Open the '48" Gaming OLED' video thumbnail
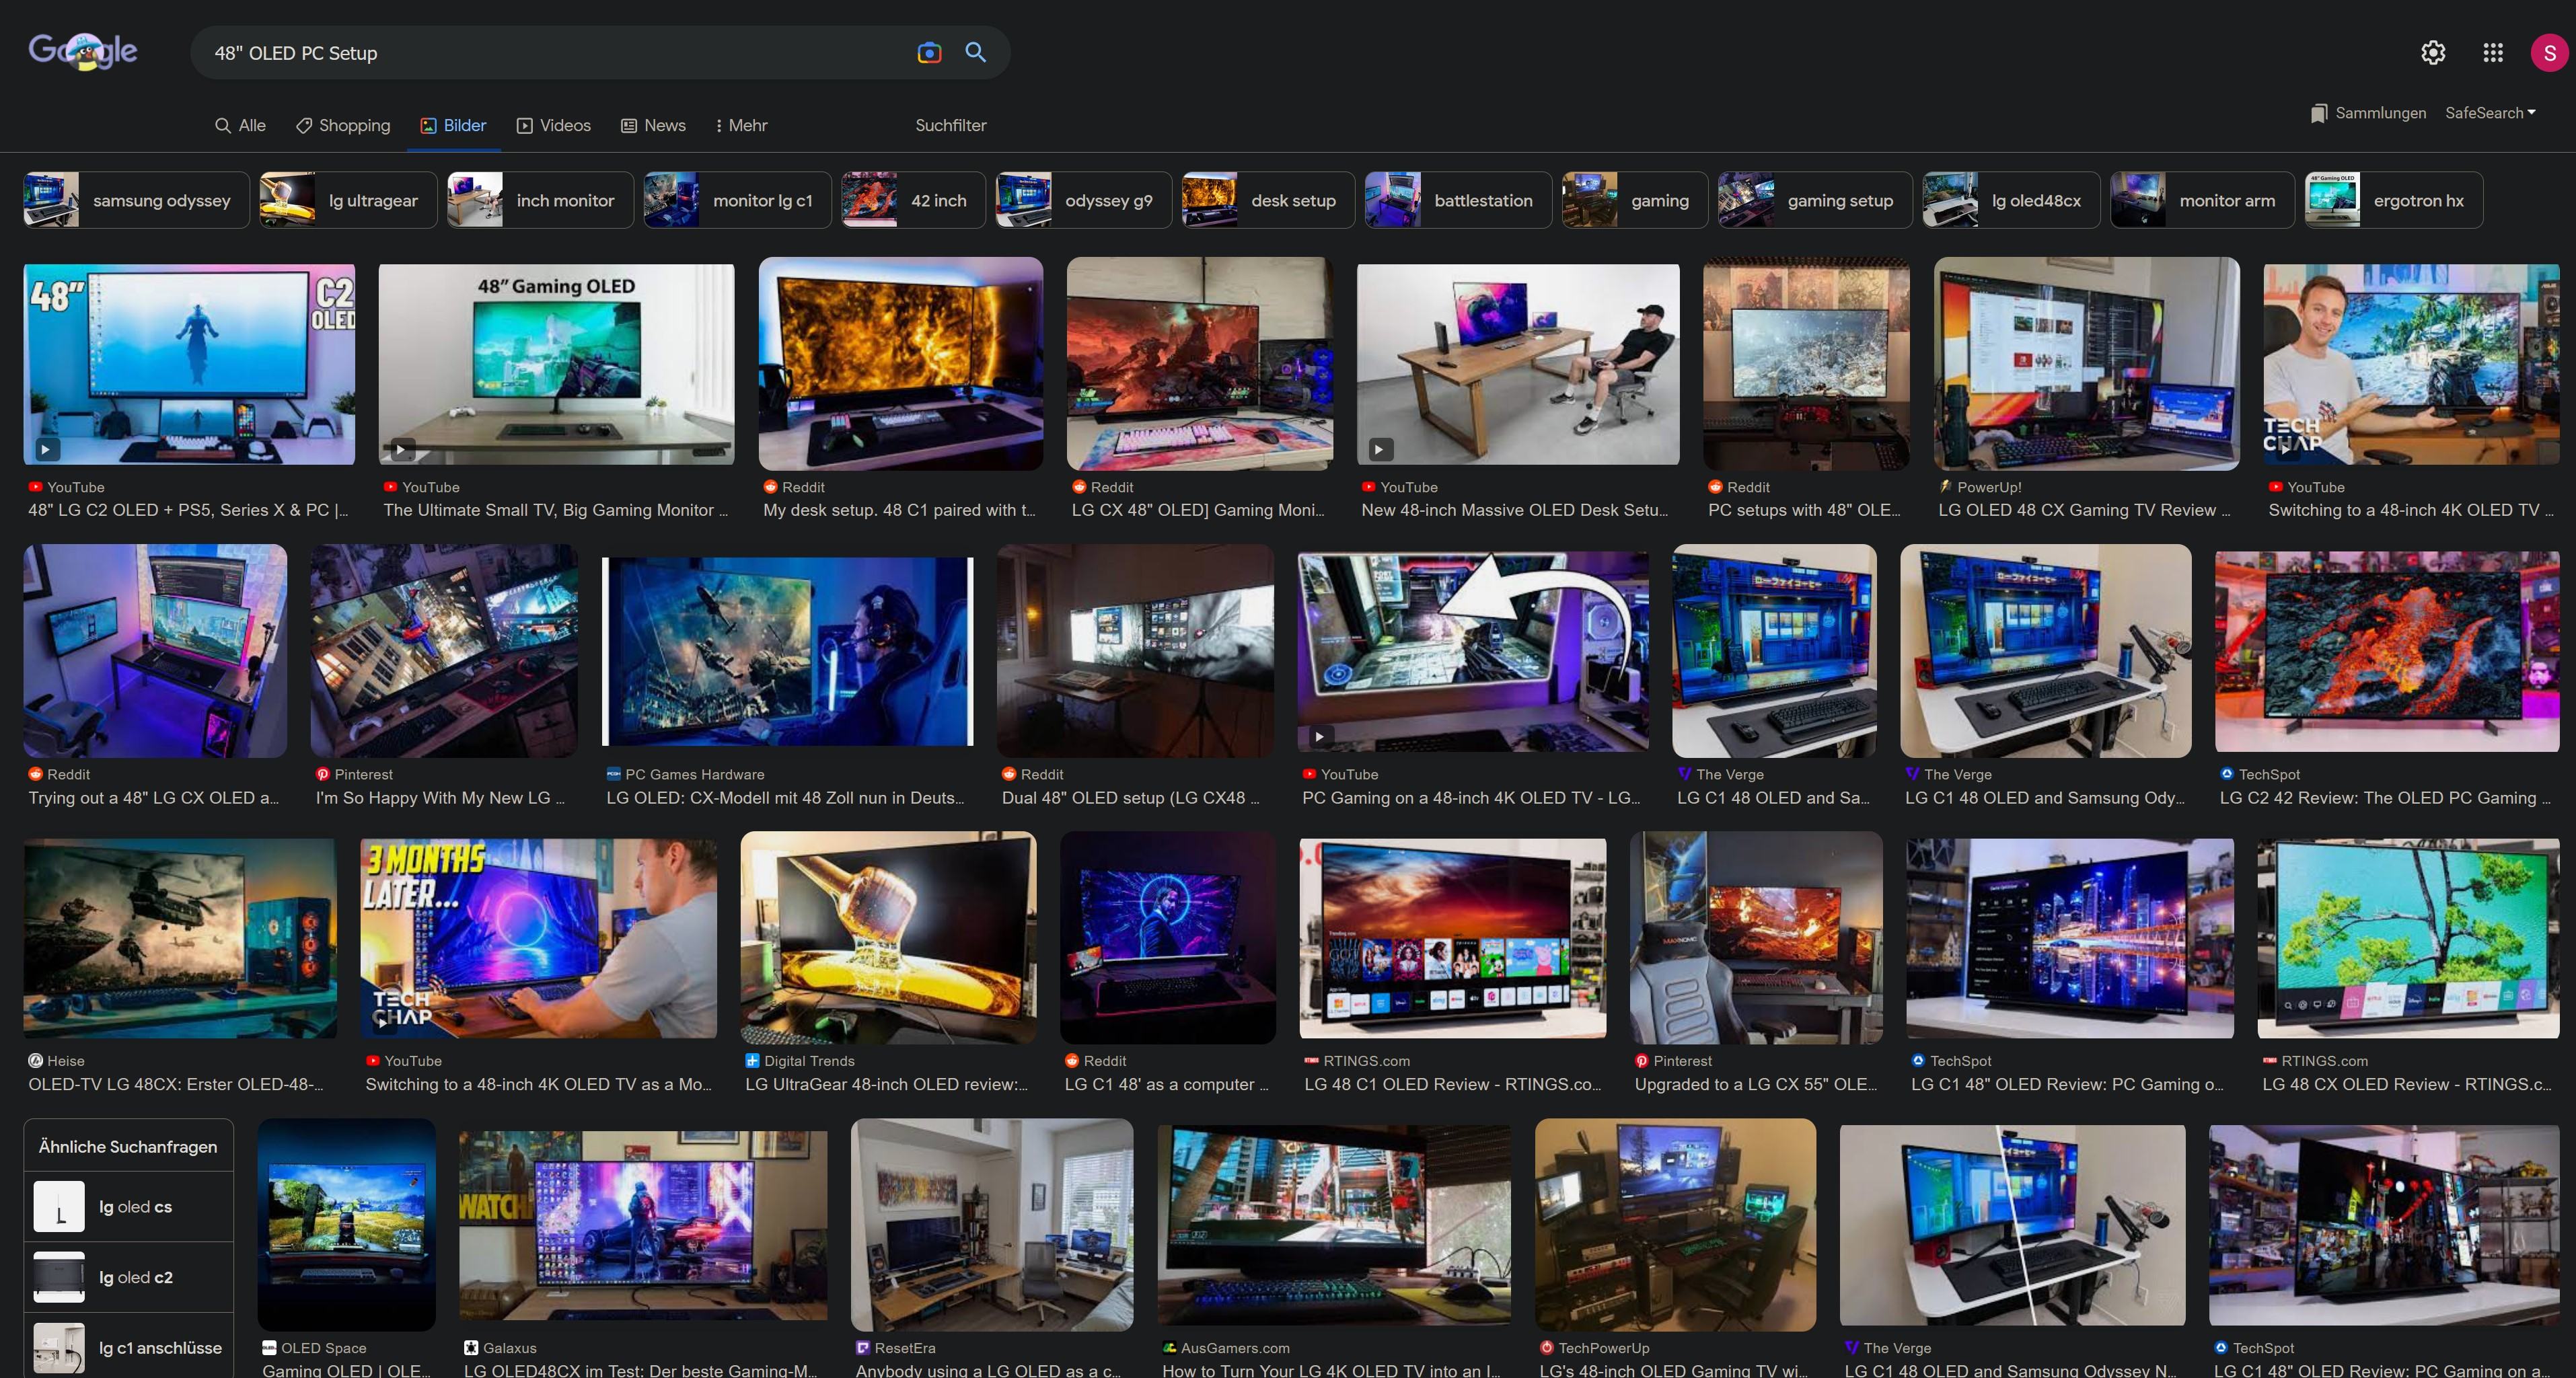Image resolution: width=2576 pixels, height=1378 pixels. click(x=556, y=364)
